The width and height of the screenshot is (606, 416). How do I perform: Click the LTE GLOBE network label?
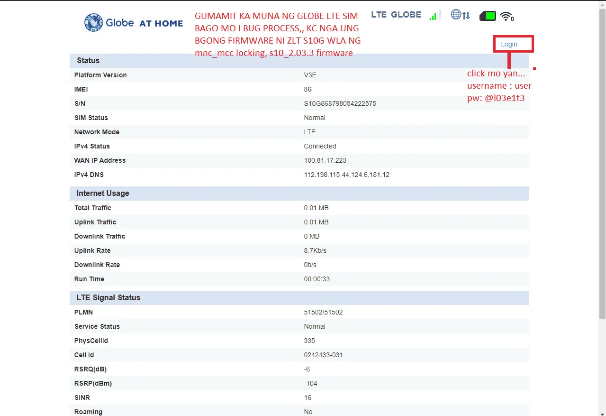click(x=396, y=15)
